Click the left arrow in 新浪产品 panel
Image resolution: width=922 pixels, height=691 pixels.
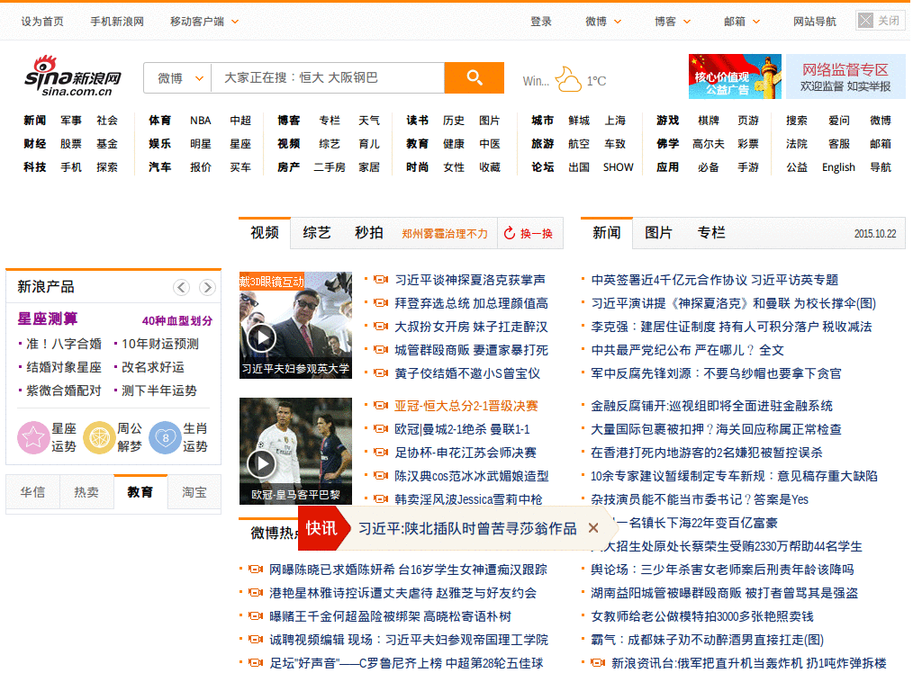point(181,287)
